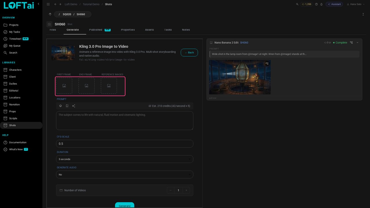Image resolution: width=370 pixels, height=208 pixels.
Task: Open the Hana Sato user menu
Action: point(356,4)
